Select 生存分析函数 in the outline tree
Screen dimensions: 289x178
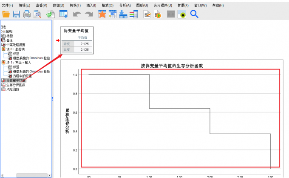16,85
